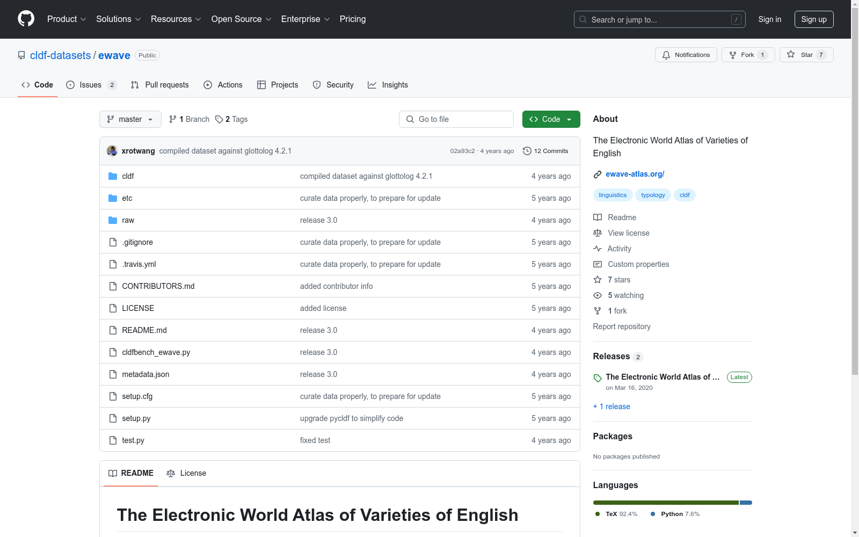Expand the Product menu
Viewport: 859px width, 537px height.
[x=67, y=19]
